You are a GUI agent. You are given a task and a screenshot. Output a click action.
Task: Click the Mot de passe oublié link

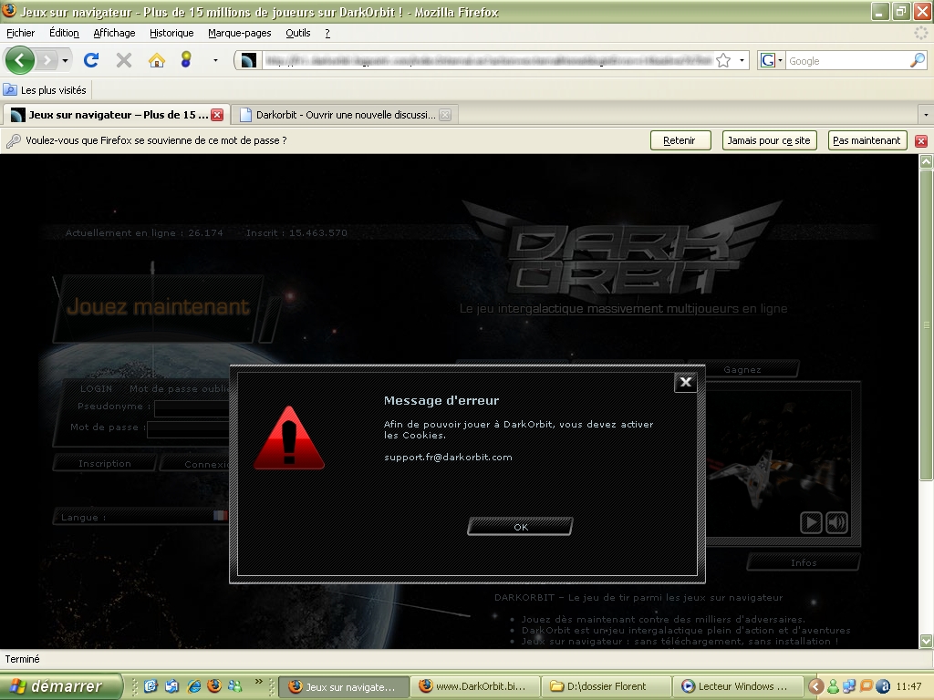tap(180, 388)
